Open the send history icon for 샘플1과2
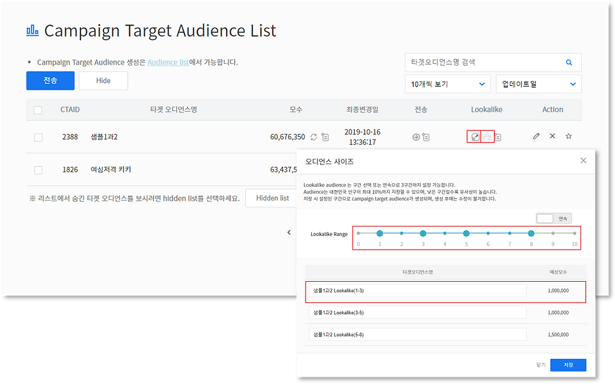The width and height of the screenshot is (615, 384). click(426, 137)
